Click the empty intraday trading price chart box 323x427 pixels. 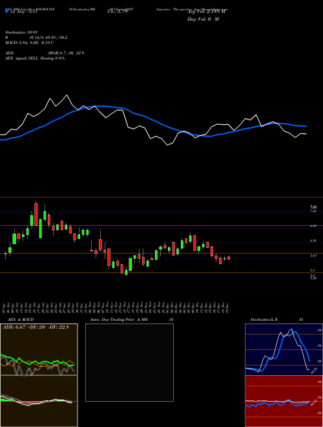coord(129,362)
